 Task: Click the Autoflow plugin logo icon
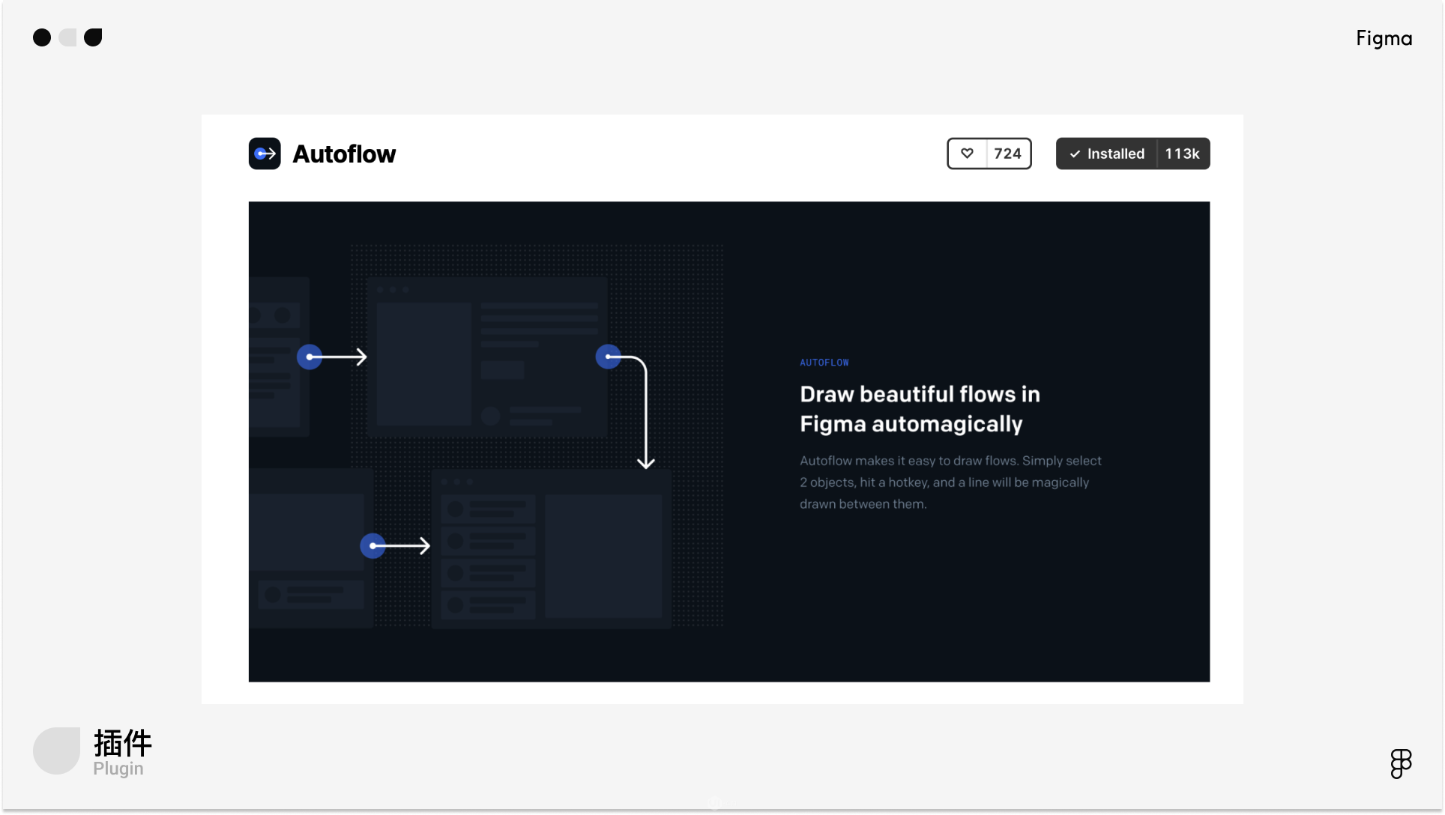point(265,154)
